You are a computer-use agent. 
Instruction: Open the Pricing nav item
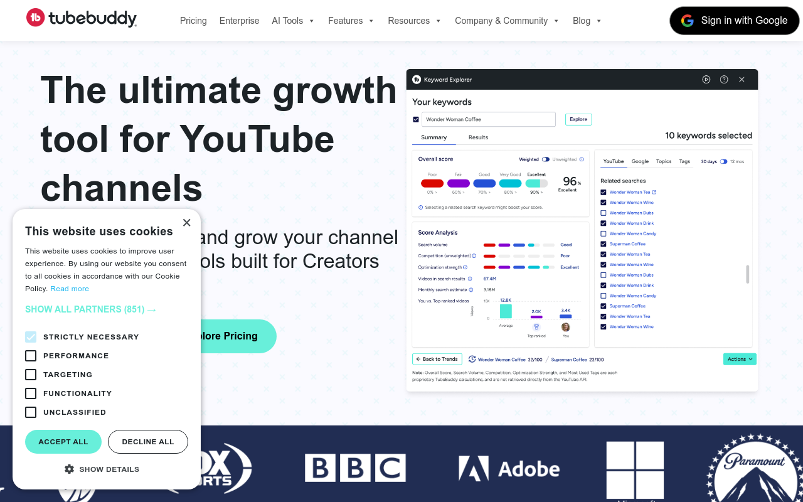(193, 21)
